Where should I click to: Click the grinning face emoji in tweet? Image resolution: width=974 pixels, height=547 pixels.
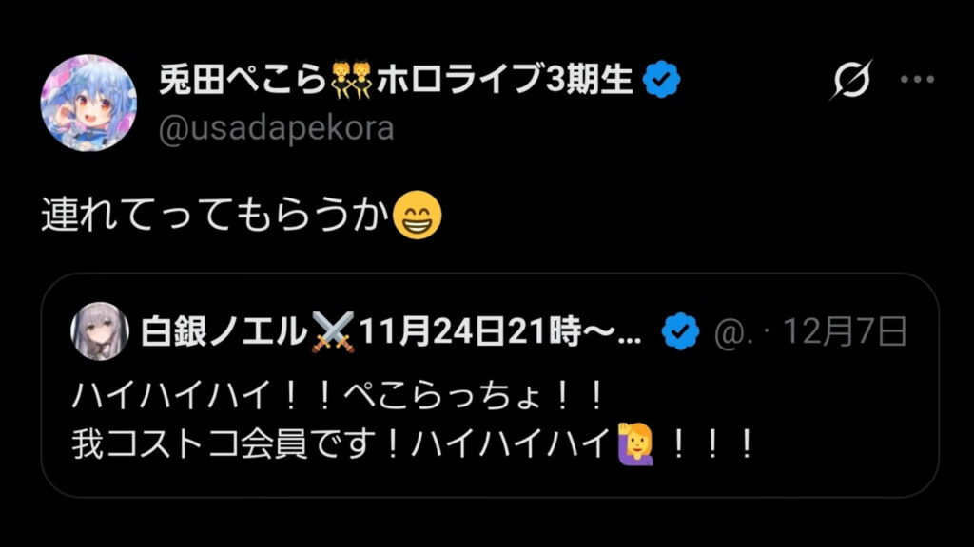[x=418, y=216]
